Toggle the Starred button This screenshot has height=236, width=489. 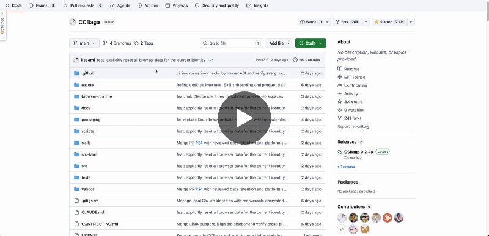[389, 22]
